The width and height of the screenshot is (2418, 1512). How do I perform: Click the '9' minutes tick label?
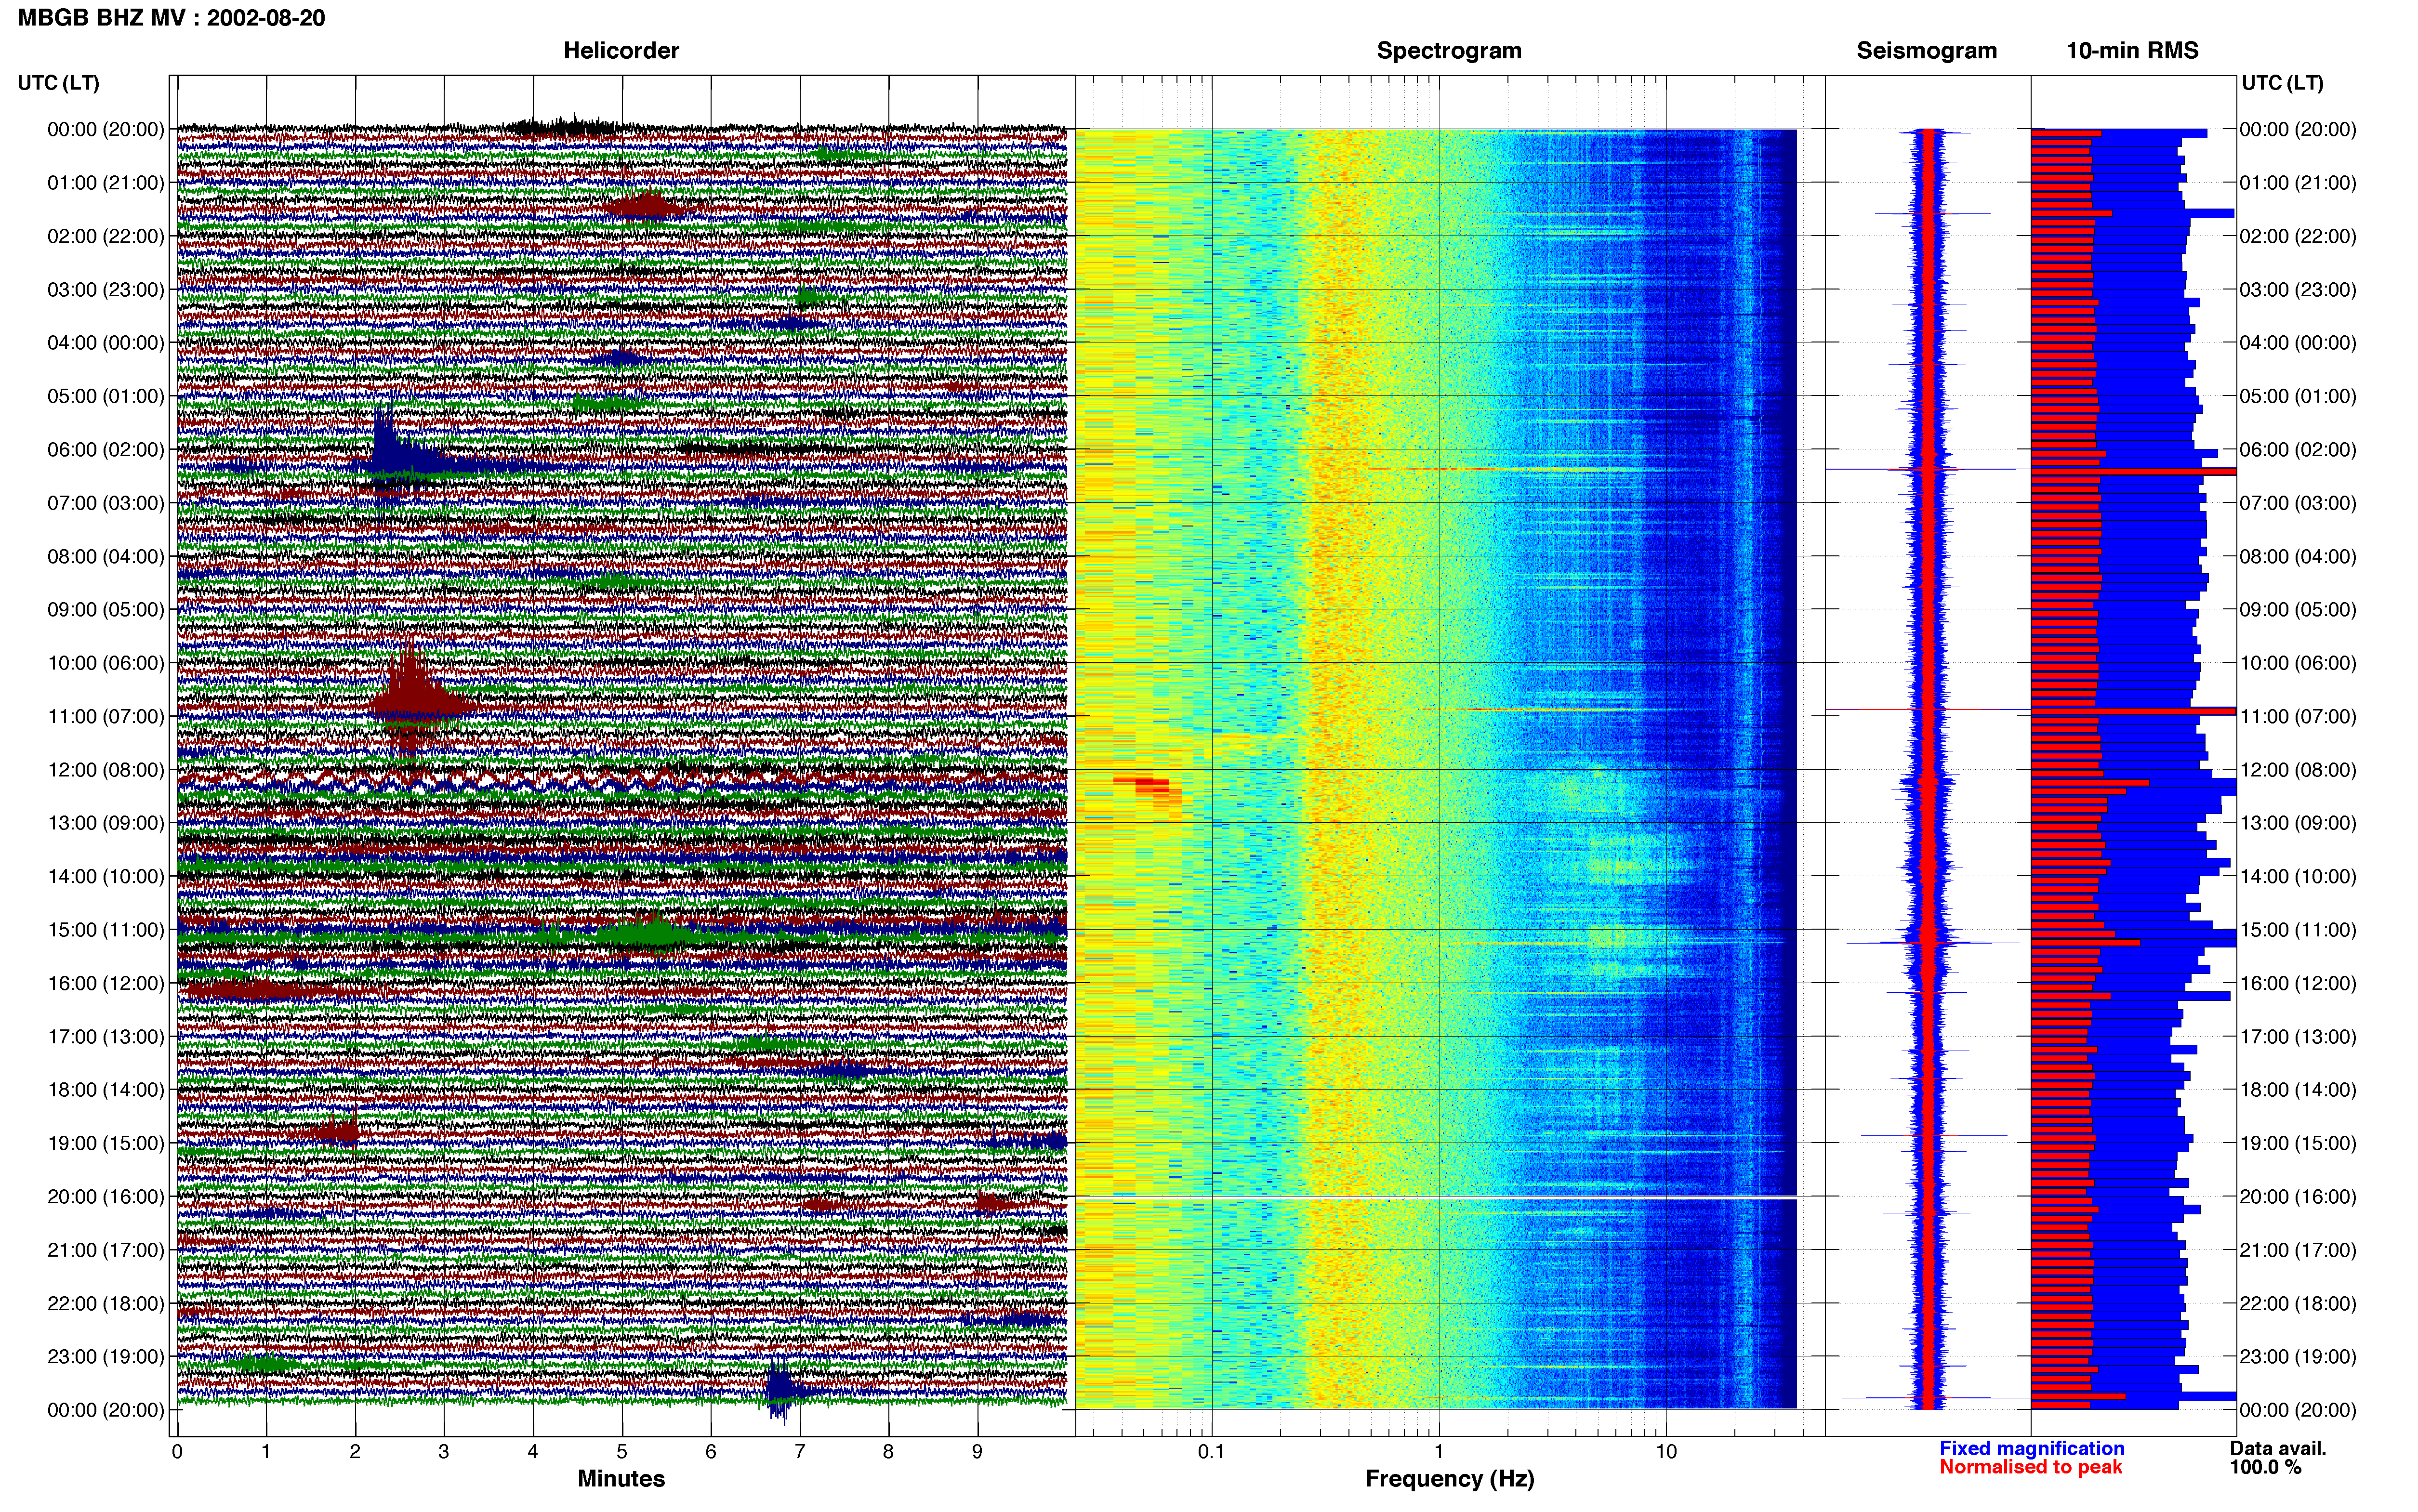click(977, 1452)
